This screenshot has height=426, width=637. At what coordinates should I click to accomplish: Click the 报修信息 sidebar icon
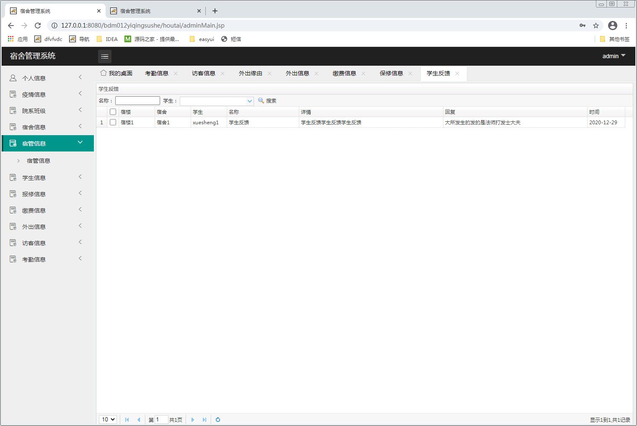click(13, 194)
